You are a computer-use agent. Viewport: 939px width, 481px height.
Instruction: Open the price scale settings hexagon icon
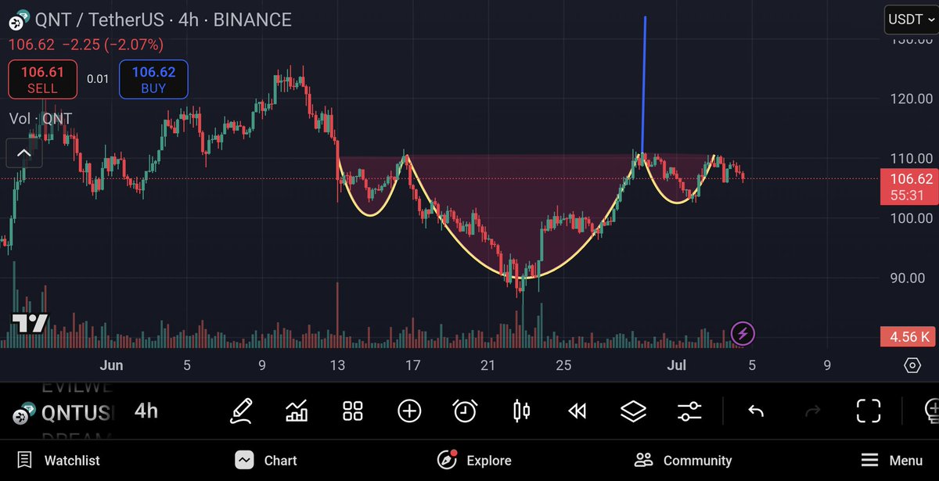(912, 365)
